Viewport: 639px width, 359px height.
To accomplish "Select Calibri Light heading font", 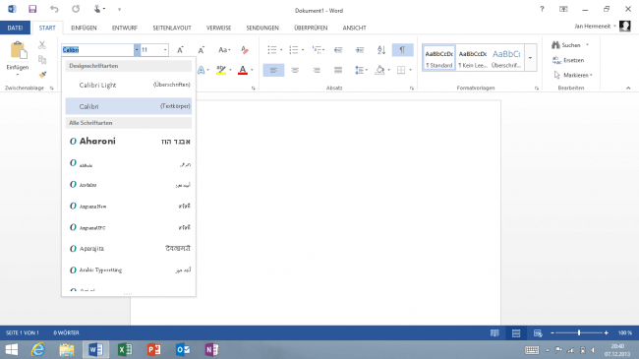I will click(x=129, y=85).
